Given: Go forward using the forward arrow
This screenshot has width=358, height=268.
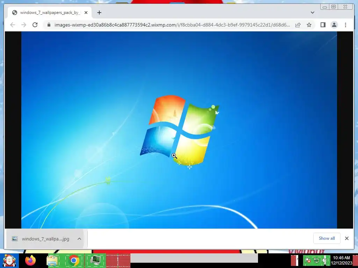Looking at the screenshot, I should (24, 25).
